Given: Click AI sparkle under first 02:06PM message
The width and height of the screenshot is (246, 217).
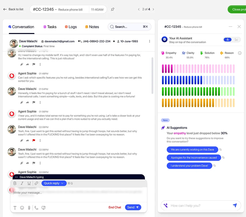Looking at the screenshot, I should [x=22, y=141].
